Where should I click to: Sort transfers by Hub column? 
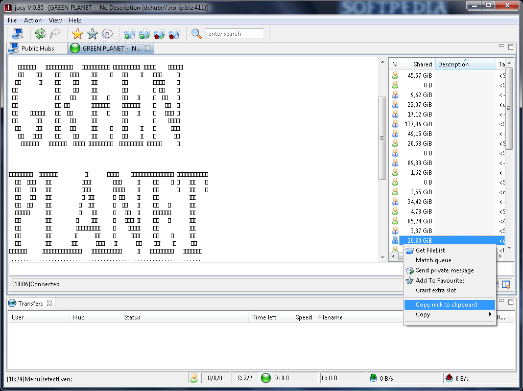95,317
